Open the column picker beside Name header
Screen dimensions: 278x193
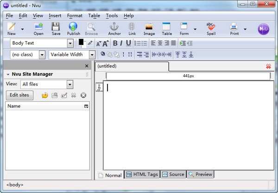86,106
